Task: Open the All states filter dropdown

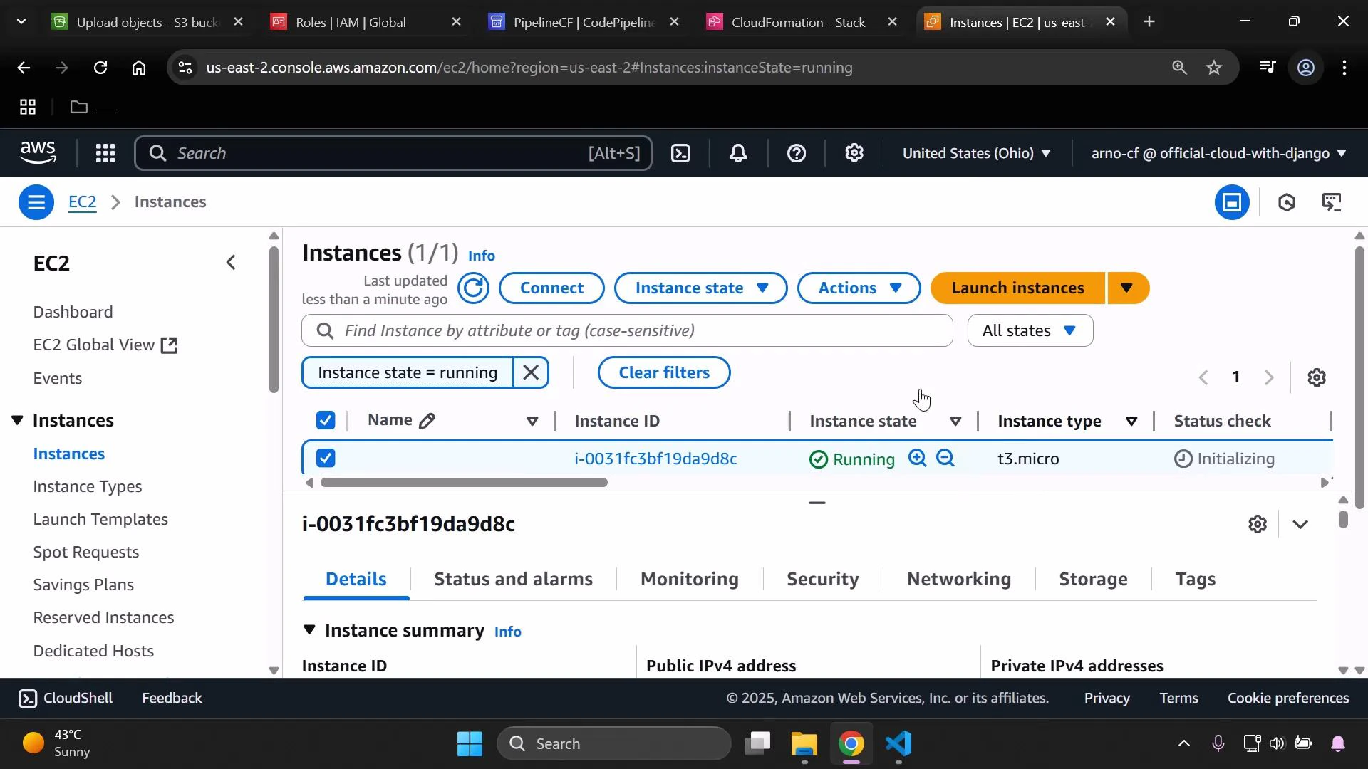Action: pyautogui.click(x=1030, y=330)
